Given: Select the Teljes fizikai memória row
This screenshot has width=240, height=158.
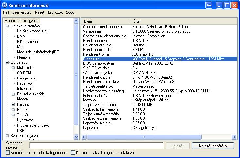Looking at the screenshot, I should point(160,105).
